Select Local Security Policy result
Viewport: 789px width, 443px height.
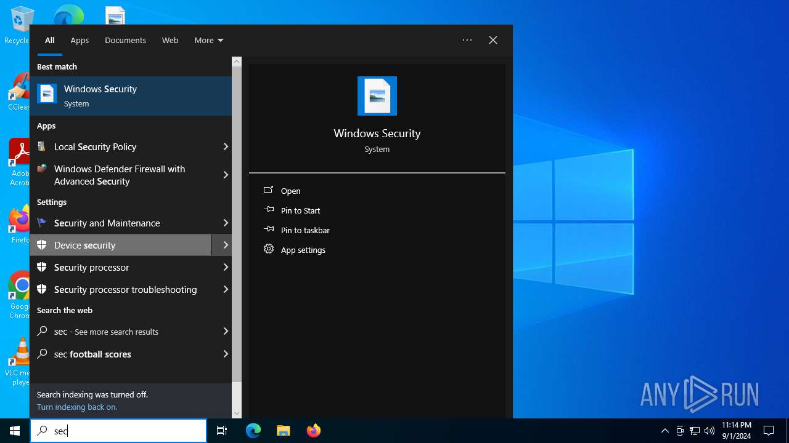tap(121, 146)
